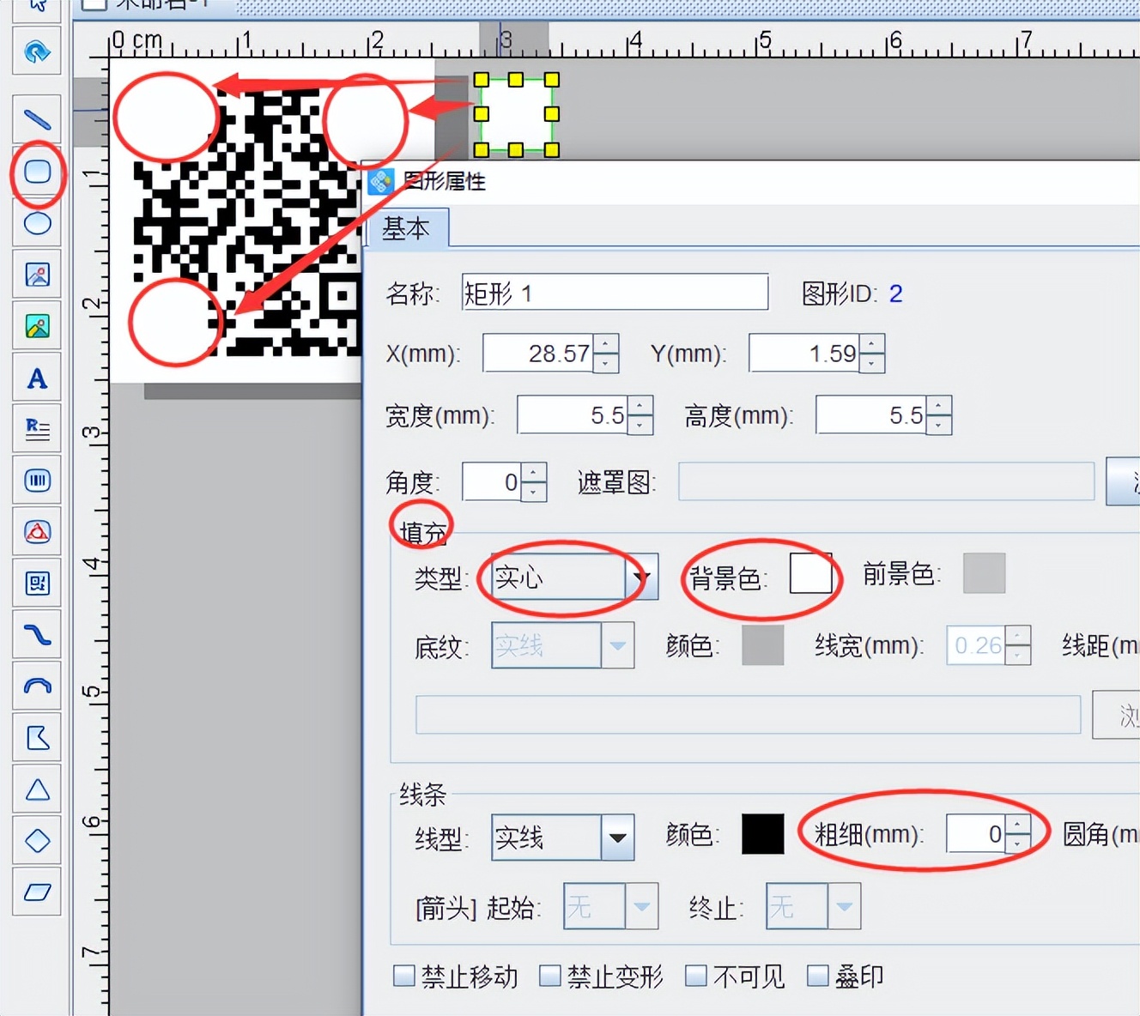Click the 角度 value field
This screenshot has width=1140, height=1016.
click(492, 482)
